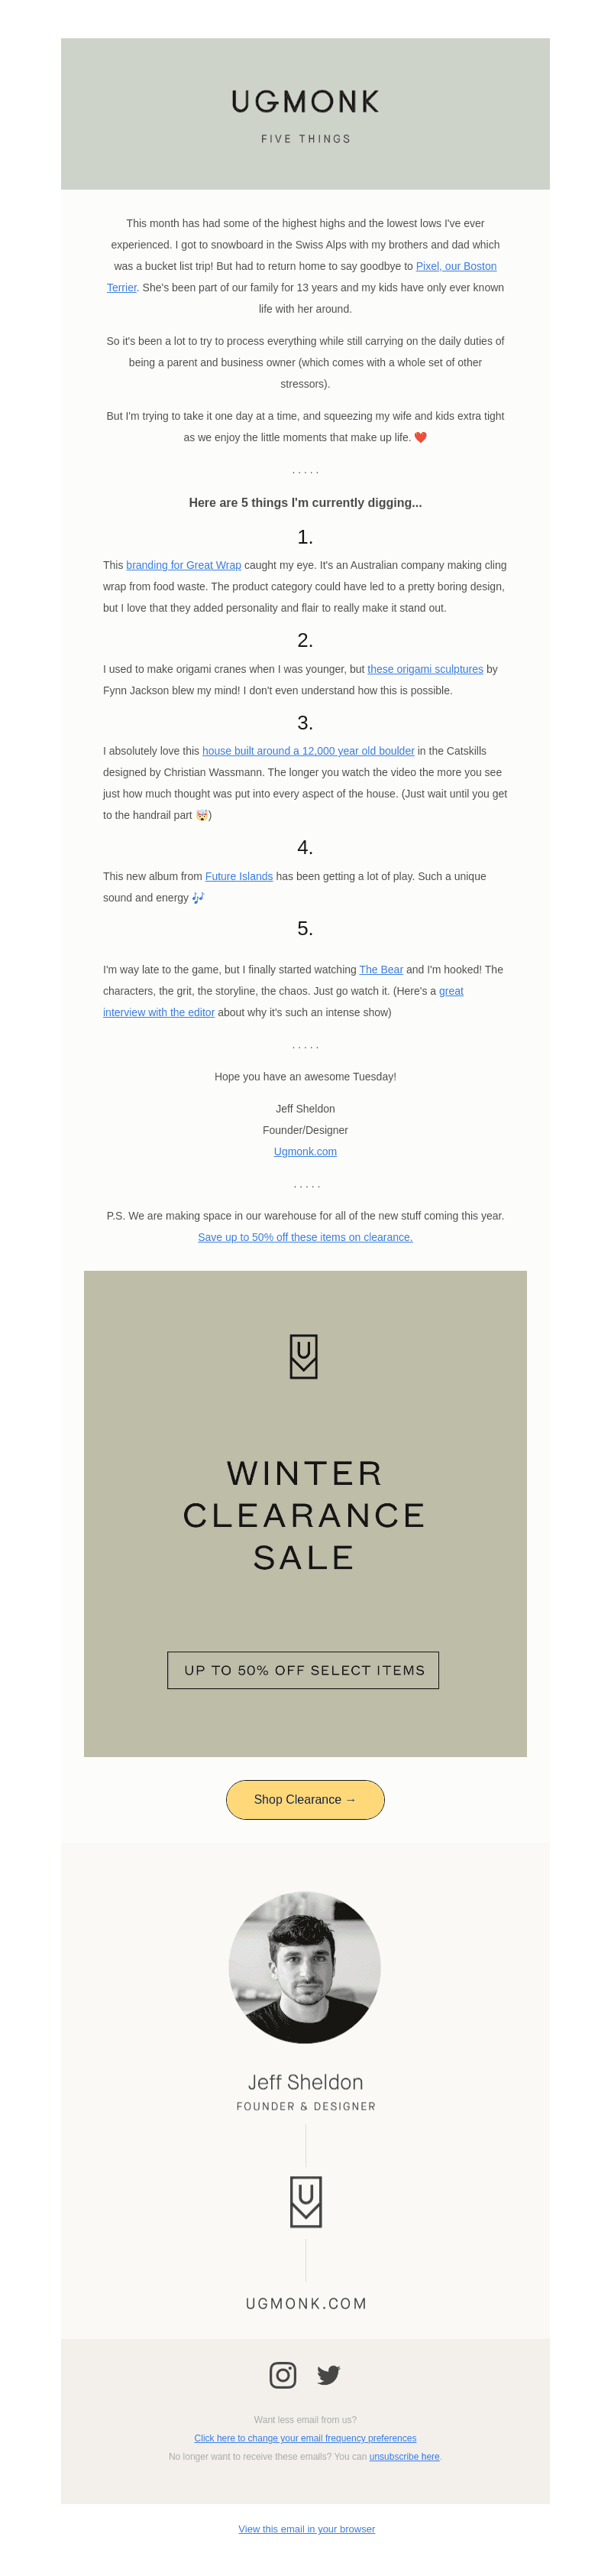Click the 'unsubscribe here' link
The image size is (611, 2576).
(404, 2456)
